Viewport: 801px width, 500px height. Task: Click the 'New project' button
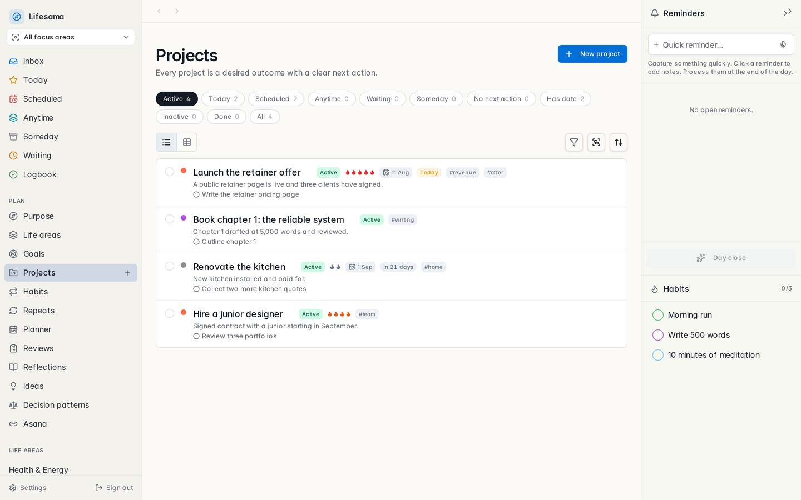[x=592, y=54]
